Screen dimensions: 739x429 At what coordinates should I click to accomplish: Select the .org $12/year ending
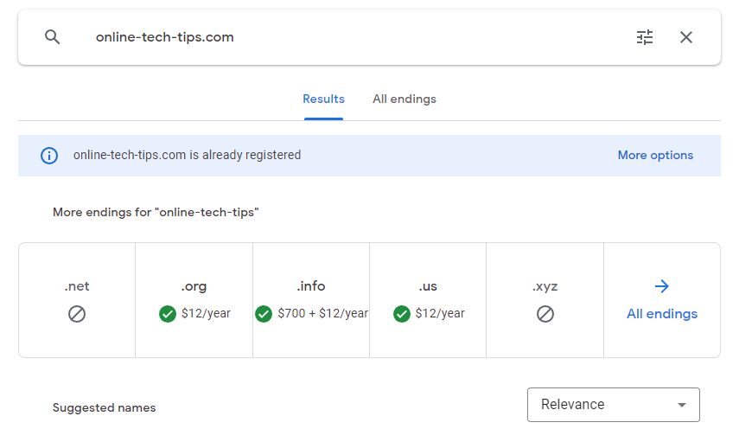coord(194,299)
